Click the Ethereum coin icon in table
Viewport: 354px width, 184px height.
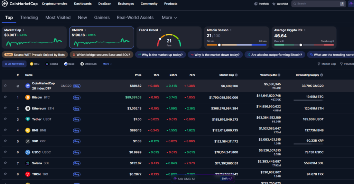28,109
